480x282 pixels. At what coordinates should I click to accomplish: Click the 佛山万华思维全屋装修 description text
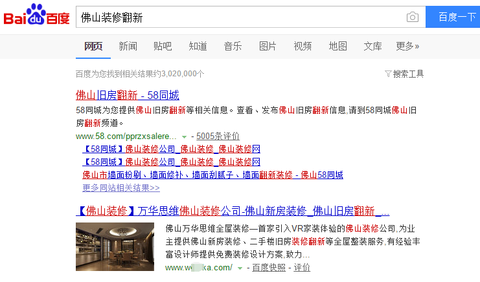[x=293, y=241]
